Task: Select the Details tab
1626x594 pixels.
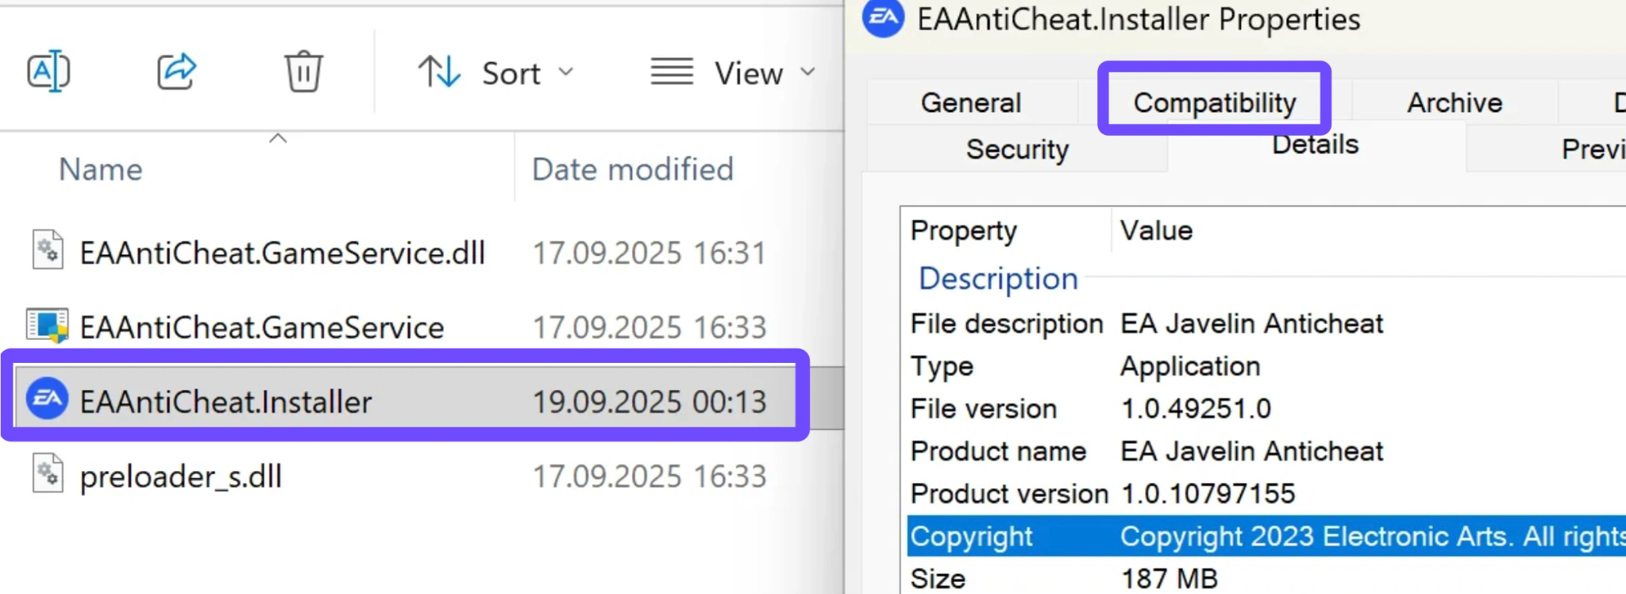Action: coord(1316,145)
